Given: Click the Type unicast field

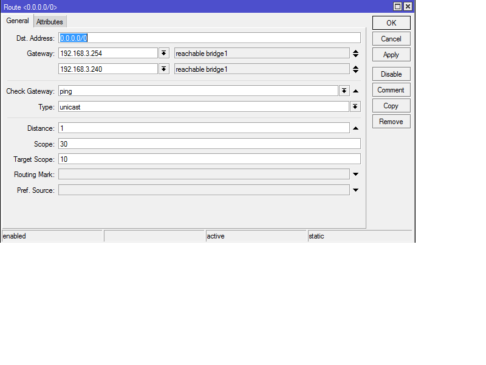Looking at the screenshot, I should pyautogui.click(x=204, y=107).
